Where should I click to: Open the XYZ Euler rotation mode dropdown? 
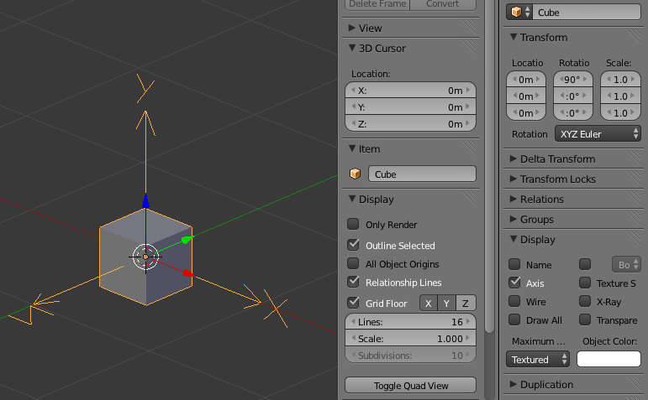(598, 134)
